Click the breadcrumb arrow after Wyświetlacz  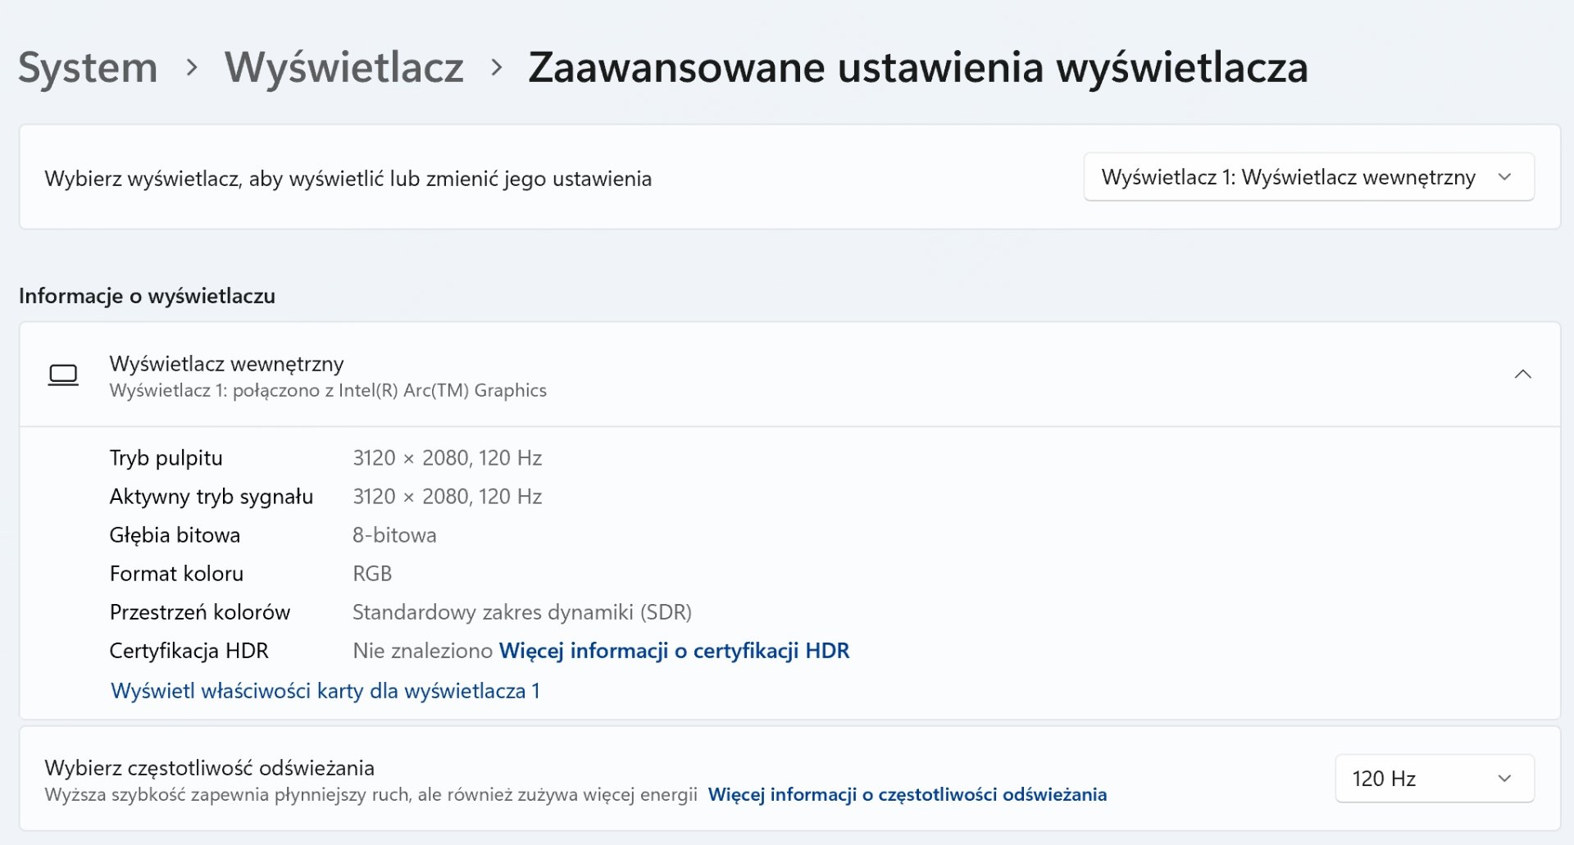497,67
